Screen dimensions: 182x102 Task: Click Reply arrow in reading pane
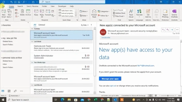coord(163,30)
